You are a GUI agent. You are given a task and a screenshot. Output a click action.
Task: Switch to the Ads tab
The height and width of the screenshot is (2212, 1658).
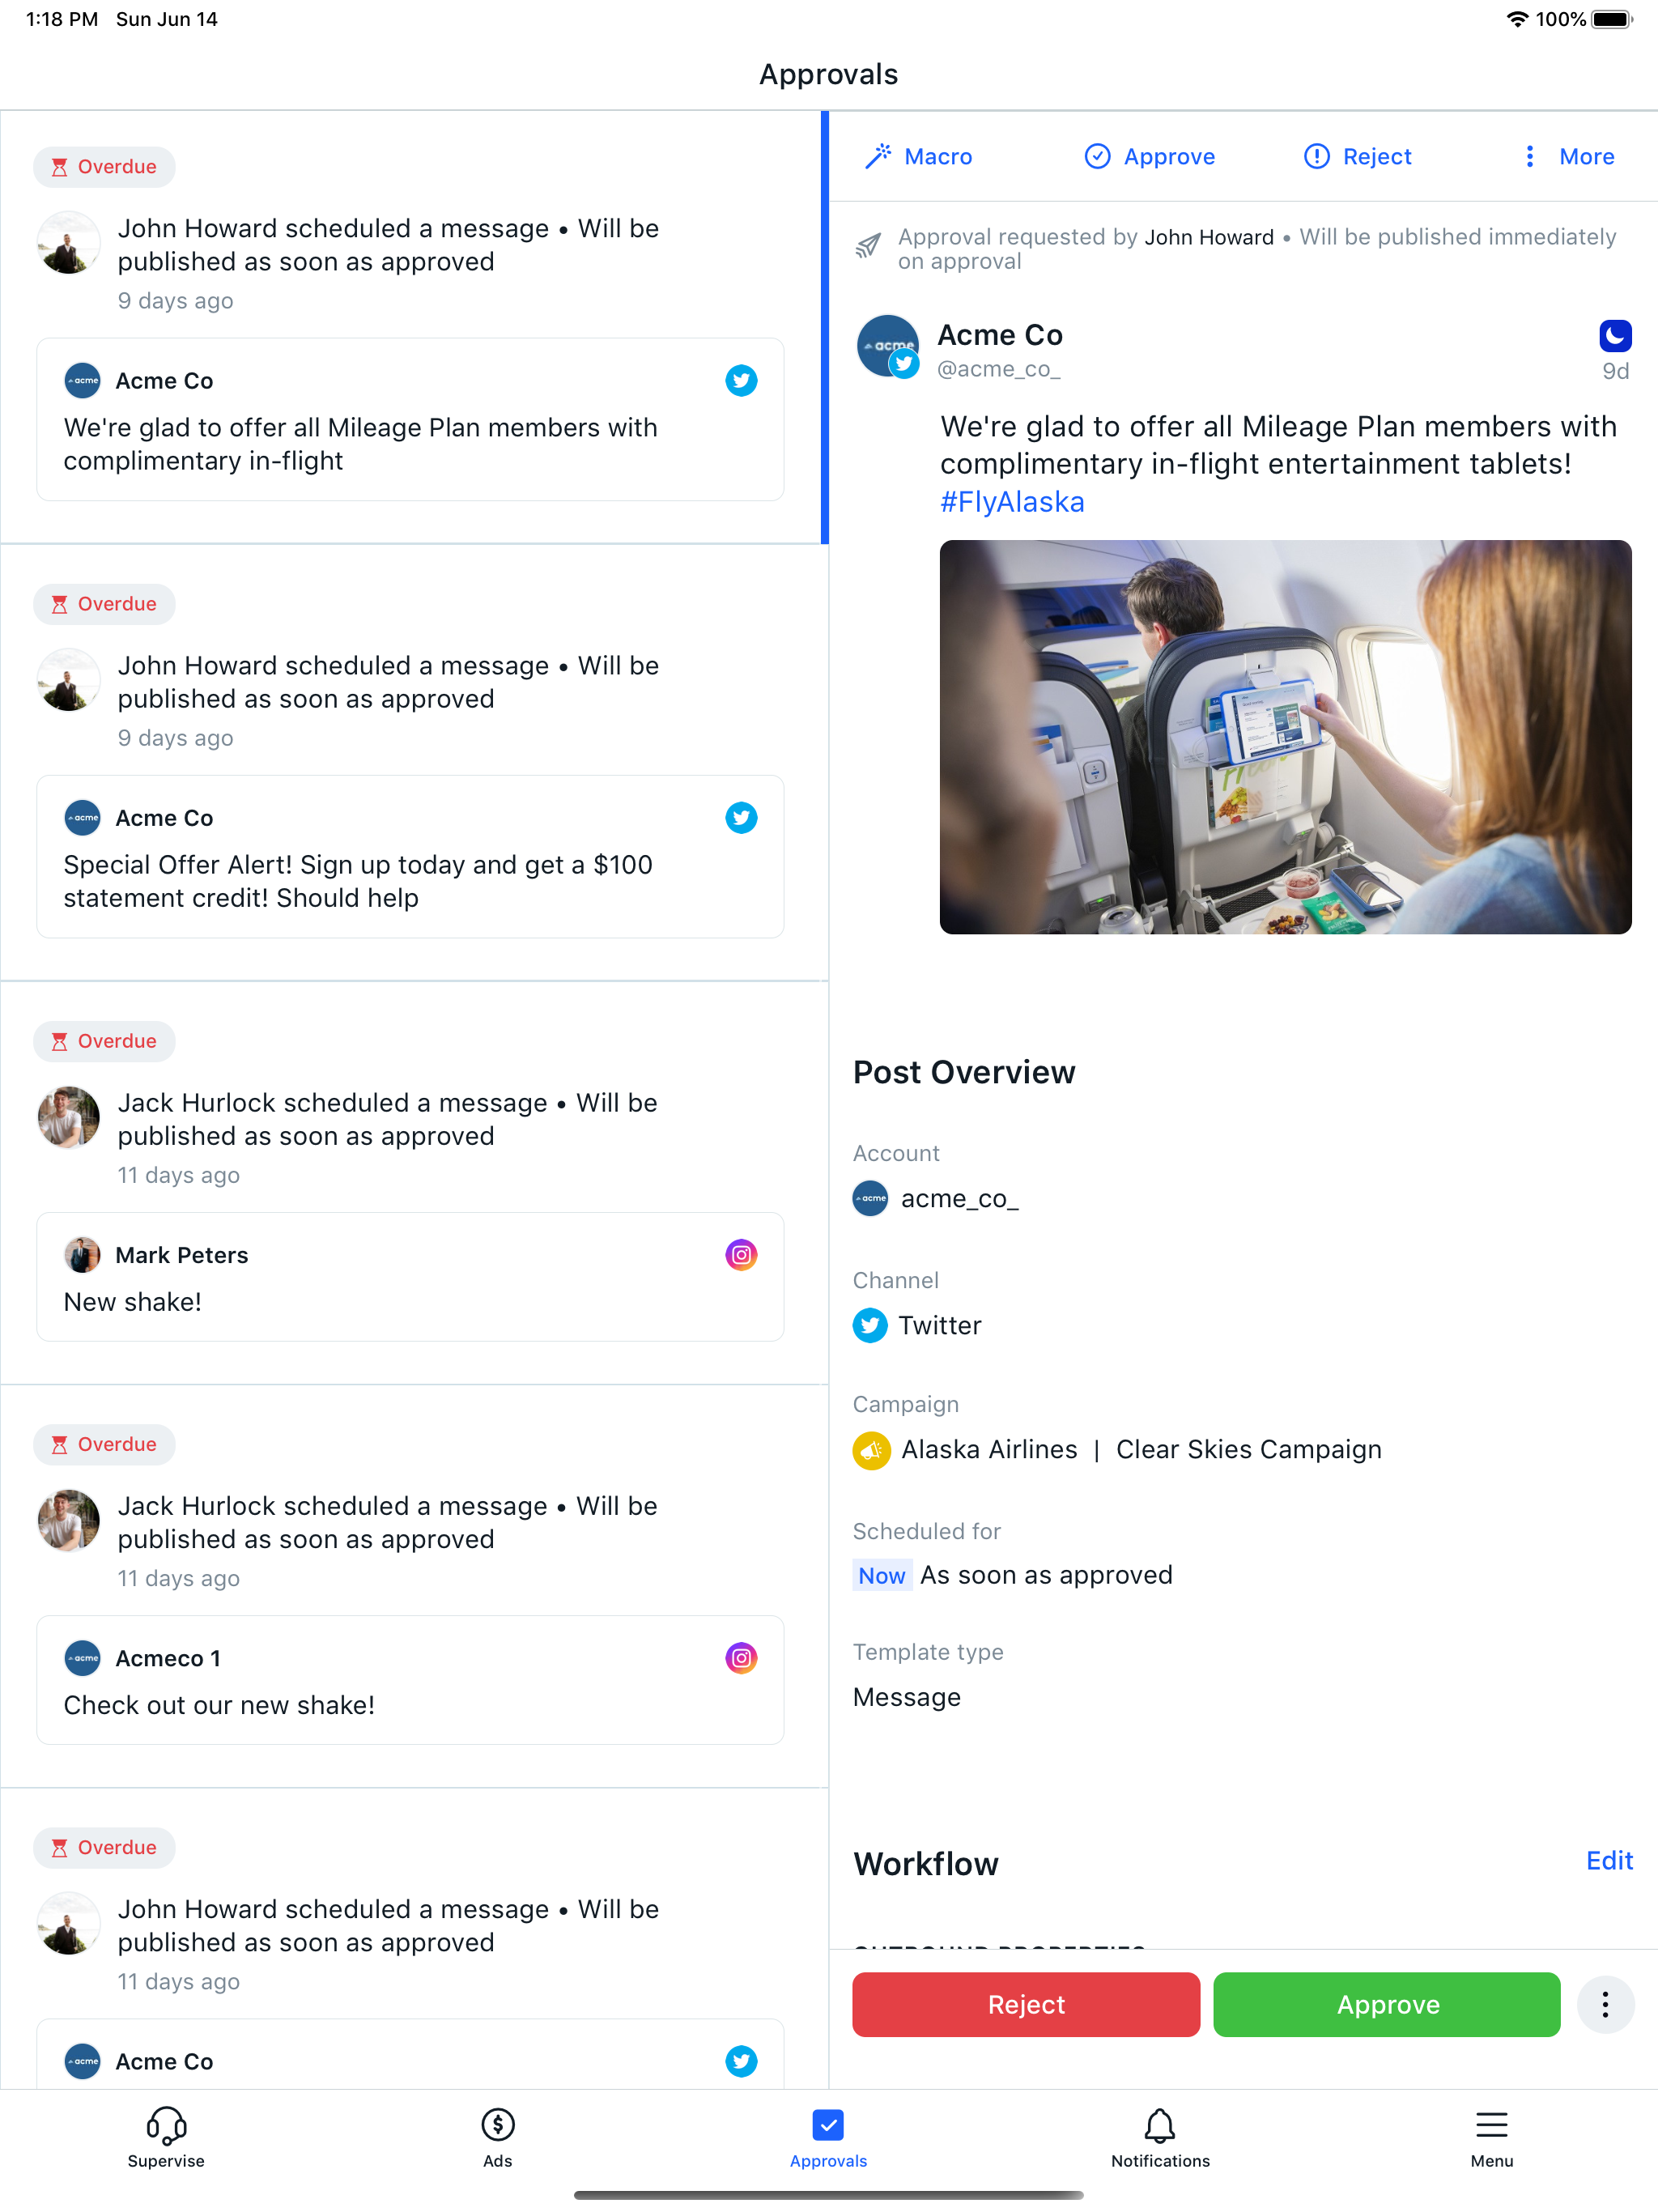497,2138
